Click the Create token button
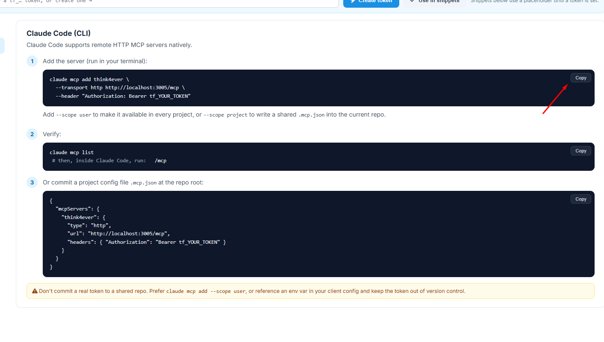Image resolution: width=604 pixels, height=342 pixels. pos(371,2)
